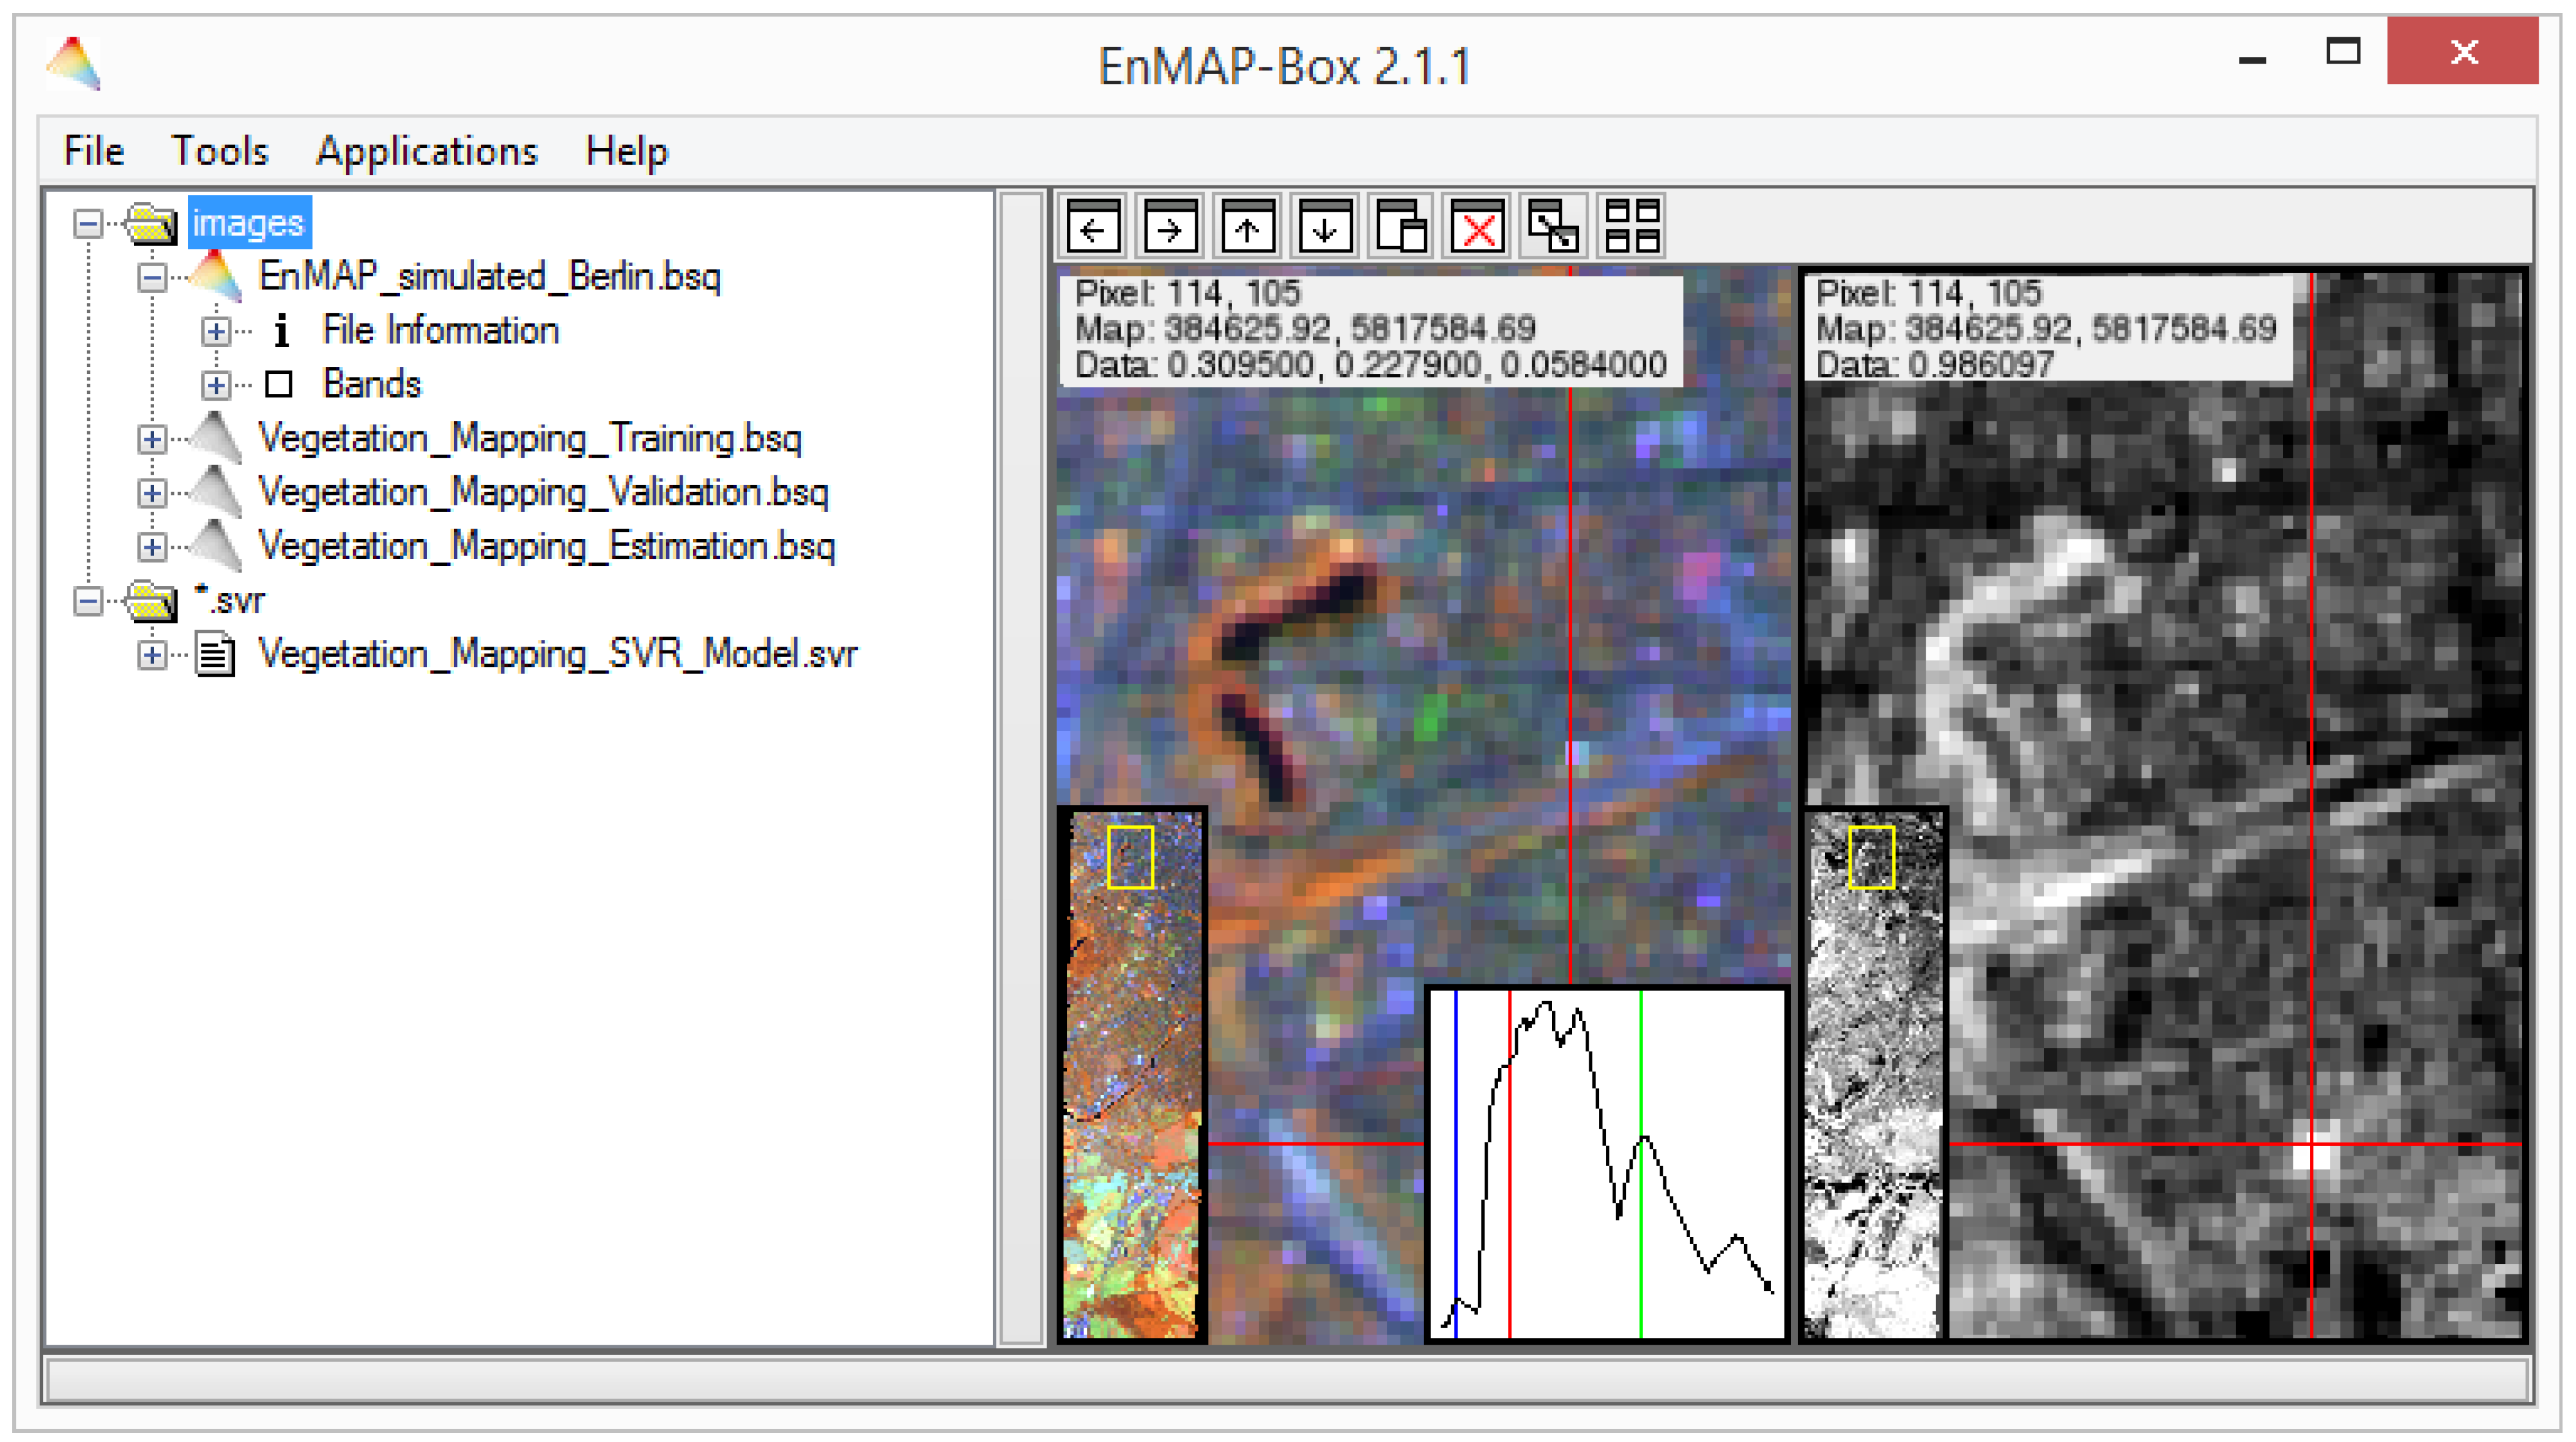Toggle the Bands checkbox square
2576x1442 pixels.
[x=279, y=385]
